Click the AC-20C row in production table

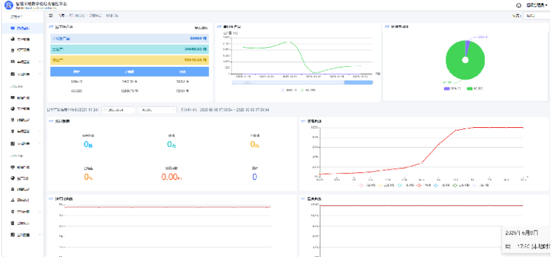click(x=129, y=90)
